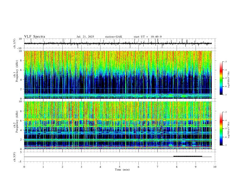This screenshot has height=187, width=242.
Task: Click time axis tick label "8"
Action: [177, 167]
